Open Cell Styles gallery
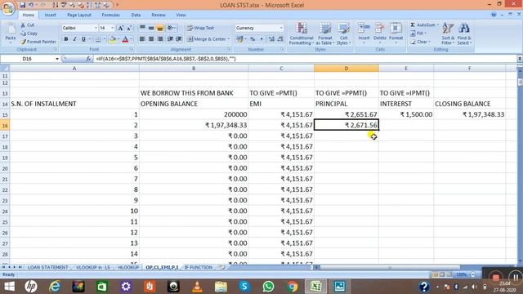Screen dimensions: 523x294 click(x=343, y=33)
